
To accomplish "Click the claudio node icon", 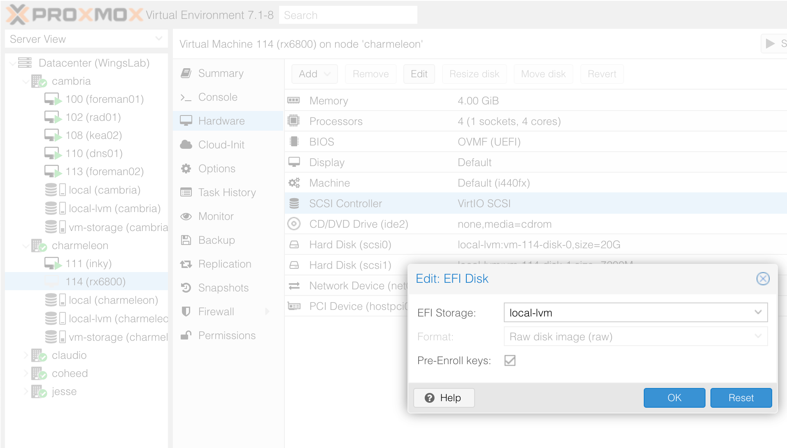I will 39,355.
